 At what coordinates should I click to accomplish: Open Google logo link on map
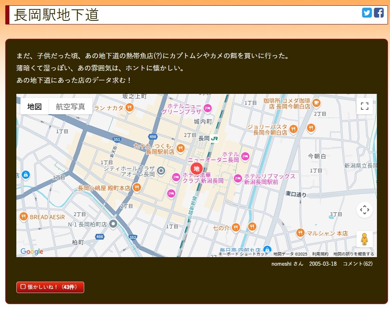(32, 251)
